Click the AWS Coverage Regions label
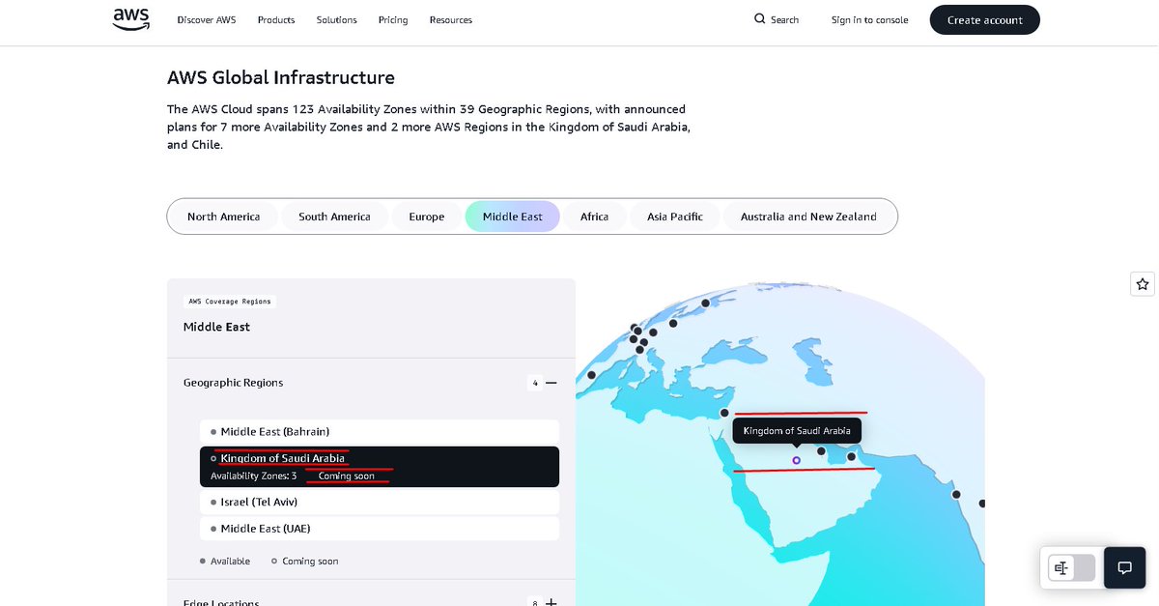The width and height of the screenshot is (1159, 606). (230, 302)
